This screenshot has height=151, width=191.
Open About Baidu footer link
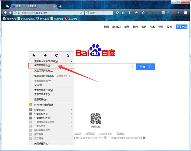105,134
